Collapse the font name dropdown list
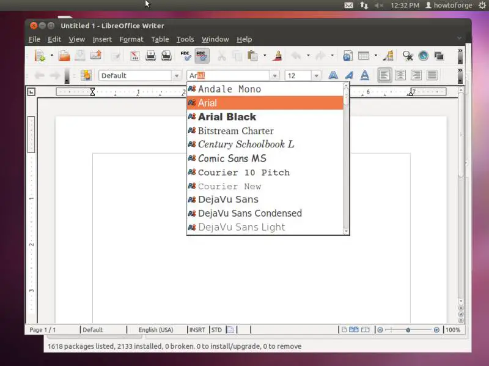 tap(274, 75)
